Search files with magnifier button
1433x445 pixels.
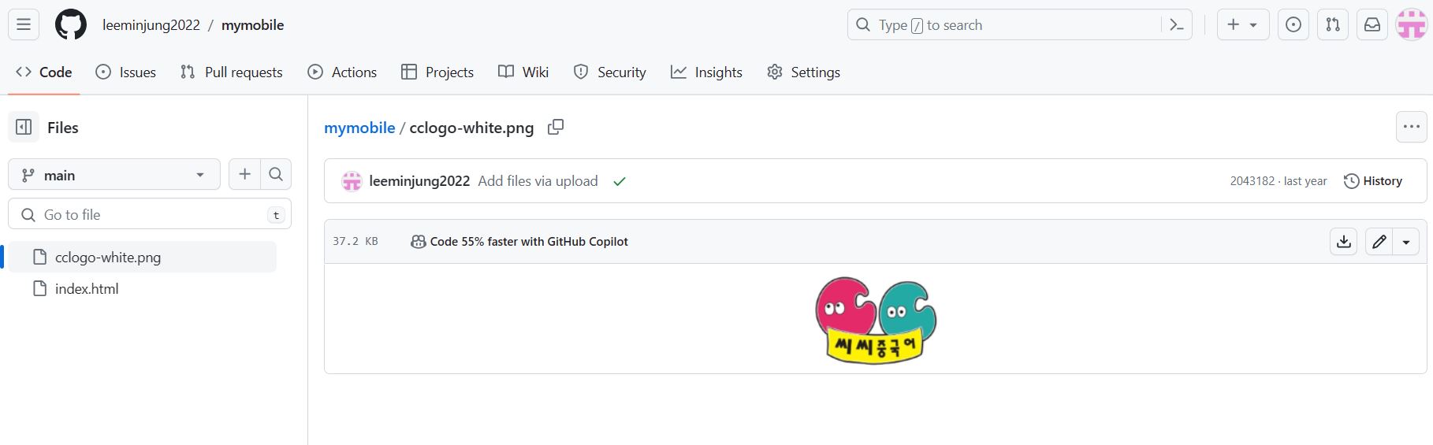276,174
